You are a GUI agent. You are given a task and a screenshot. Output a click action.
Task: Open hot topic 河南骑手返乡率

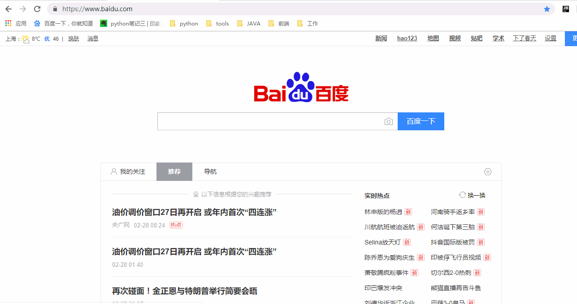coord(453,212)
